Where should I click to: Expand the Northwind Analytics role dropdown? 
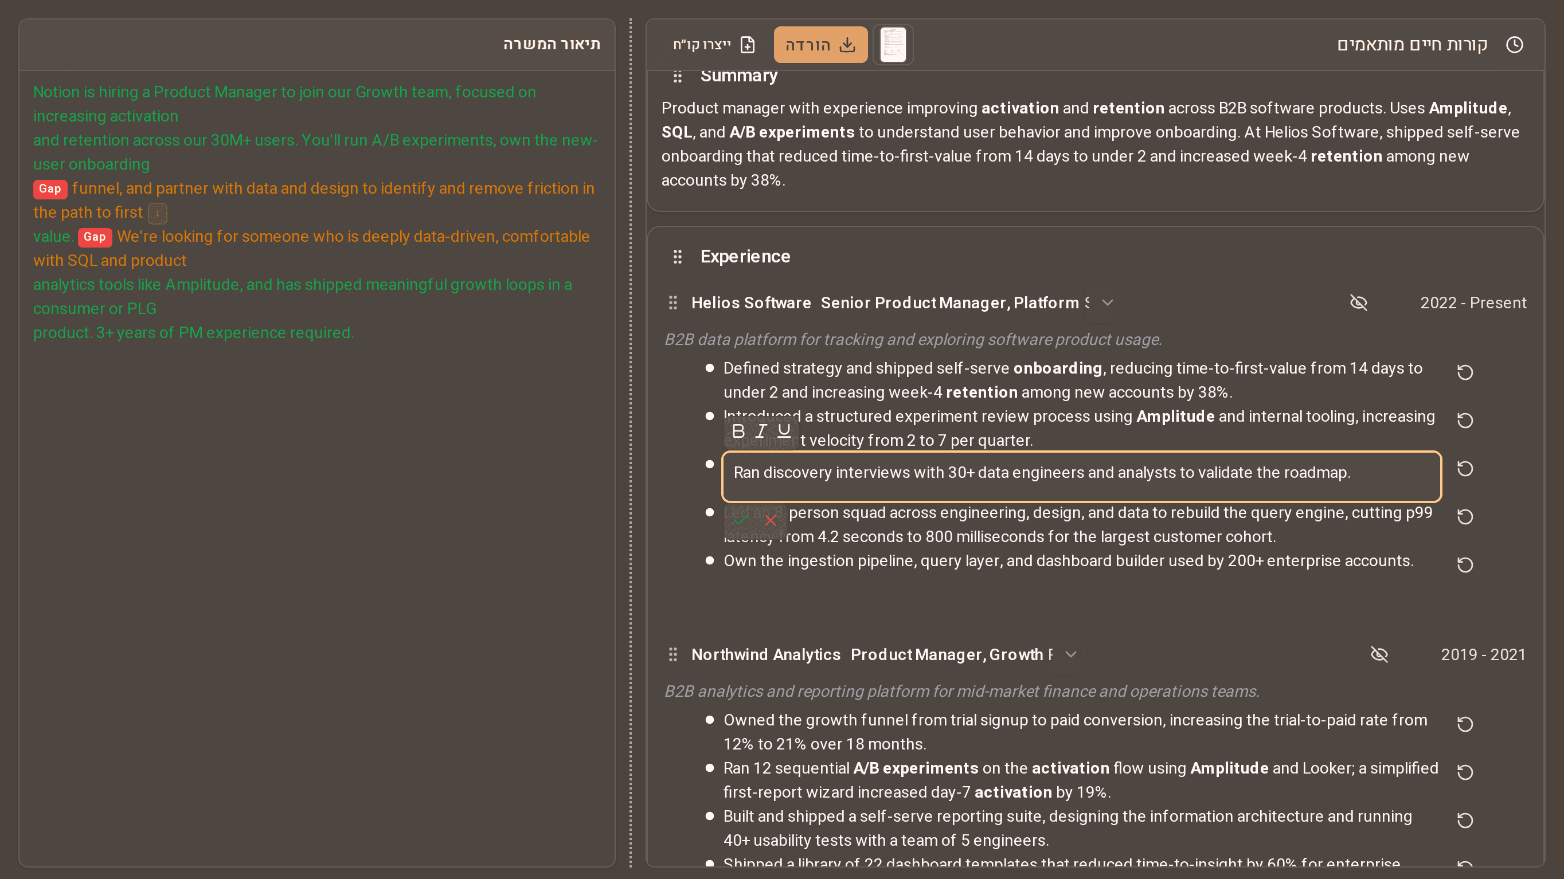(1071, 654)
